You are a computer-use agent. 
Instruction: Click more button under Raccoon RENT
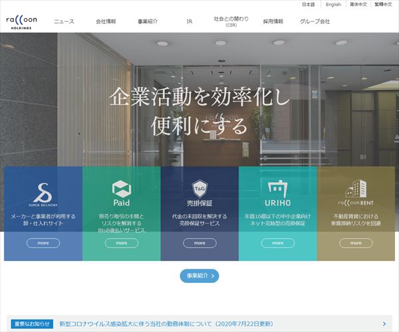(x=356, y=243)
